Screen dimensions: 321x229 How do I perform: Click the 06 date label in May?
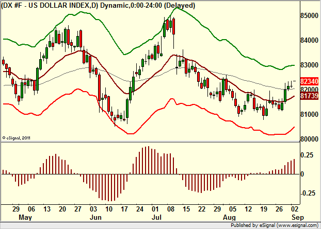[31, 209]
